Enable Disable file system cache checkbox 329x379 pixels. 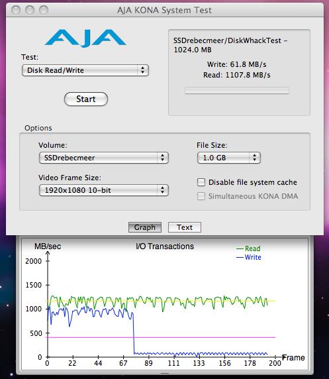(201, 182)
